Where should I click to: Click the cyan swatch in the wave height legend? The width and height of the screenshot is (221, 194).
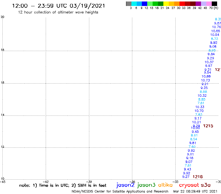(134, 4)
